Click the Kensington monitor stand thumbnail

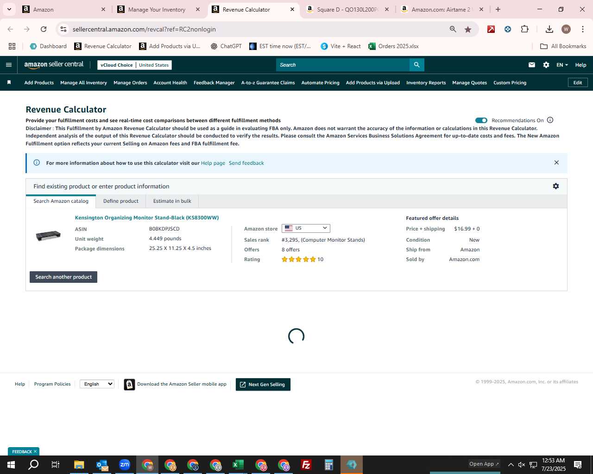coord(48,236)
